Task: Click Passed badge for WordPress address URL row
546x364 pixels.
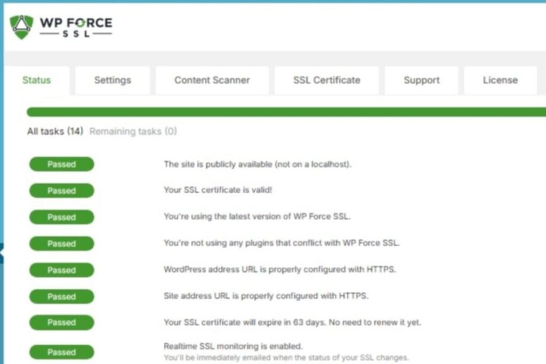Action: coord(62,270)
